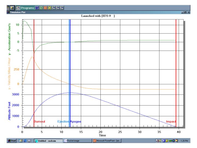Click the Burnout event label
Viewport: 197px width, 148px height.
(39, 121)
